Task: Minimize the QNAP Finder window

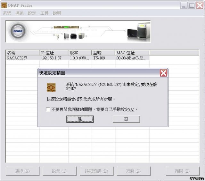Action: [184, 5]
